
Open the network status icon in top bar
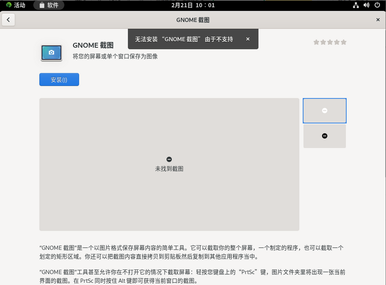coord(356,5)
